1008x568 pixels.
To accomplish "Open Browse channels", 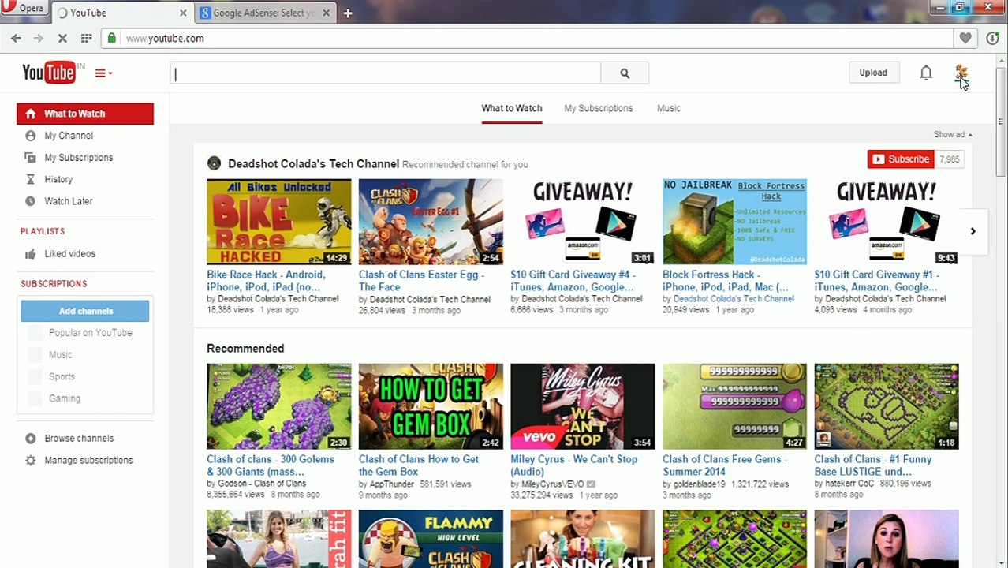I will pos(79,439).
